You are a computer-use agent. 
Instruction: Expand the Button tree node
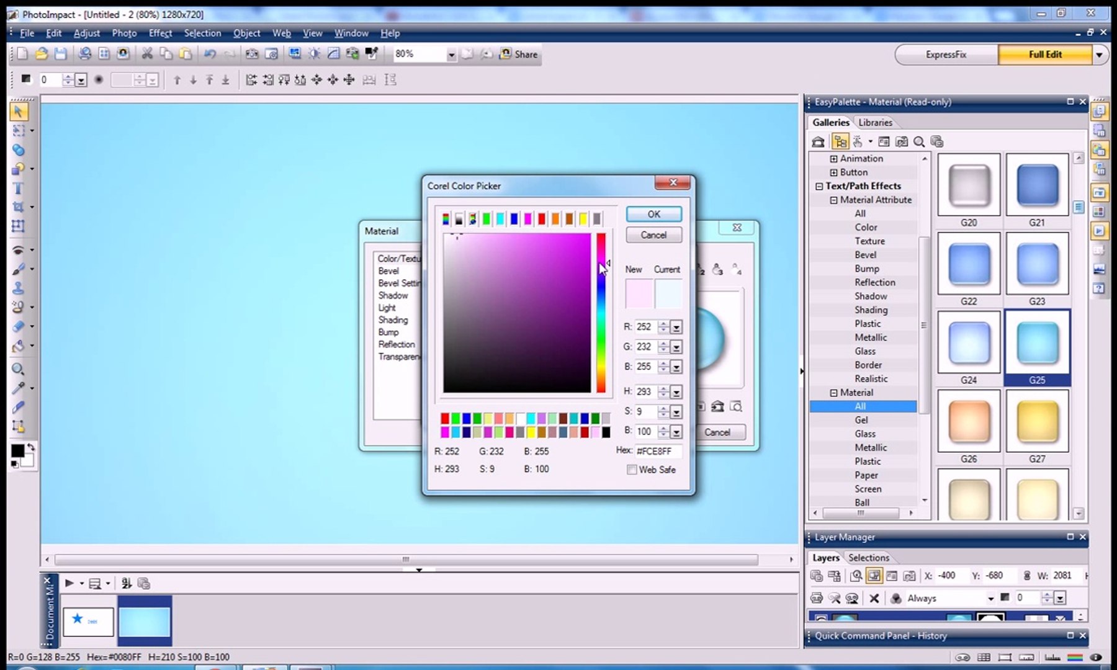pos(834,173)
